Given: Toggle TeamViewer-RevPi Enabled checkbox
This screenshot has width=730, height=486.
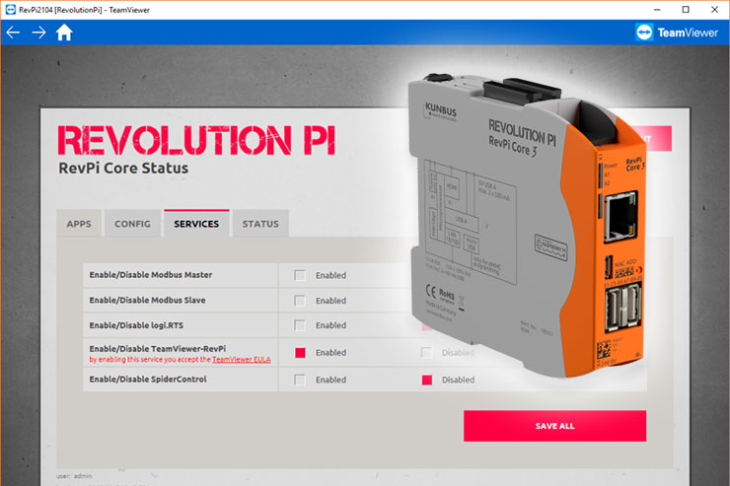Looking at the screenshot, I should pyautogui.click(x=300, y=352).
